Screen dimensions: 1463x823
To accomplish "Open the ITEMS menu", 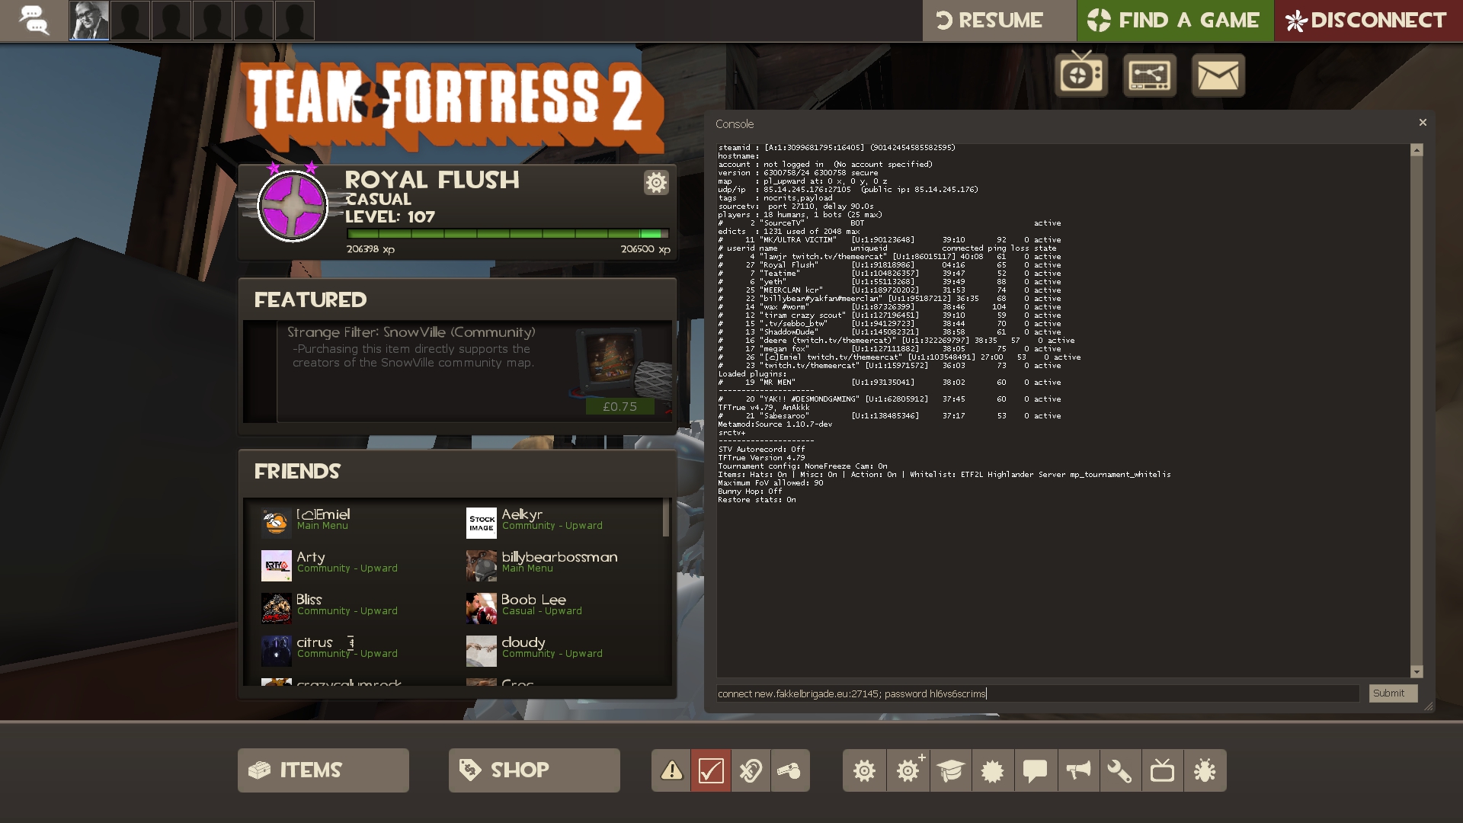I will pos(323,770).
